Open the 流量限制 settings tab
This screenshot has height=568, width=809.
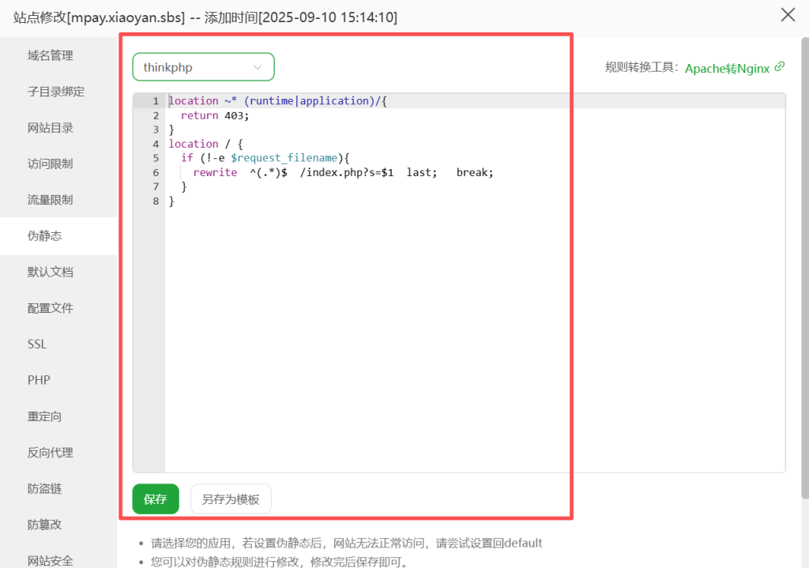51,200
